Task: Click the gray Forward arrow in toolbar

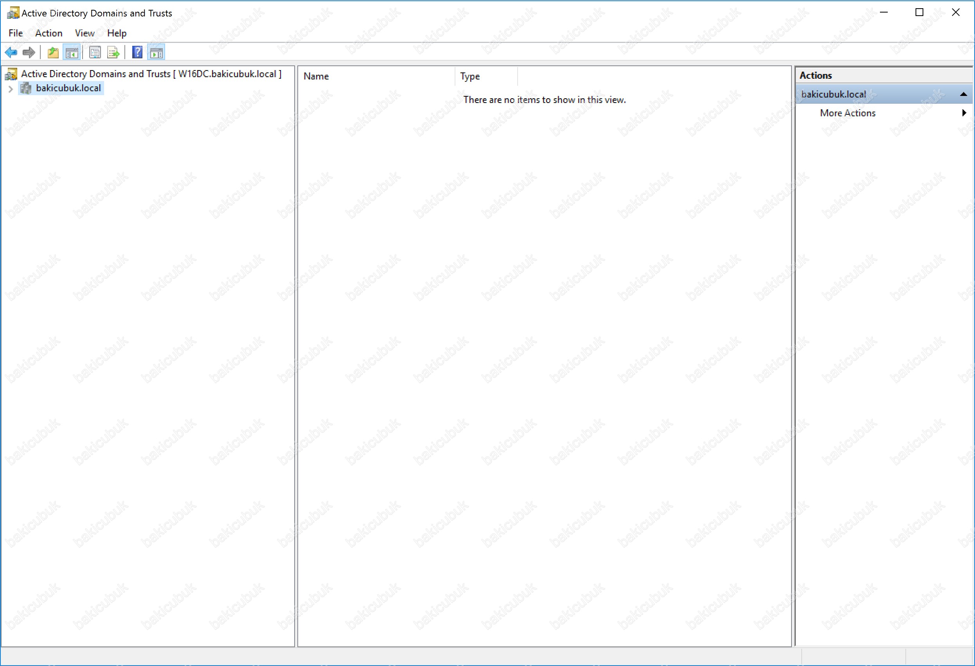Action: point(29,52)
